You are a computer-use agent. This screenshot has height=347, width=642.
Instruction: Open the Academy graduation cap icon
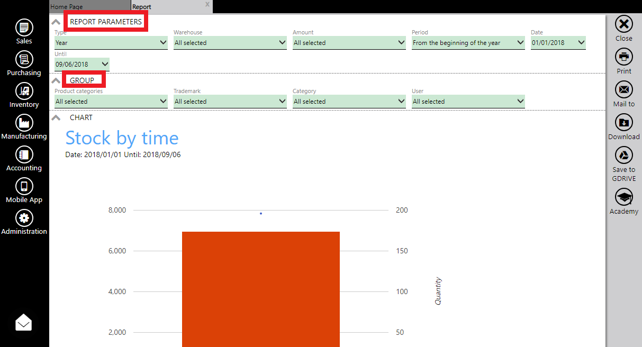point(624,197)
